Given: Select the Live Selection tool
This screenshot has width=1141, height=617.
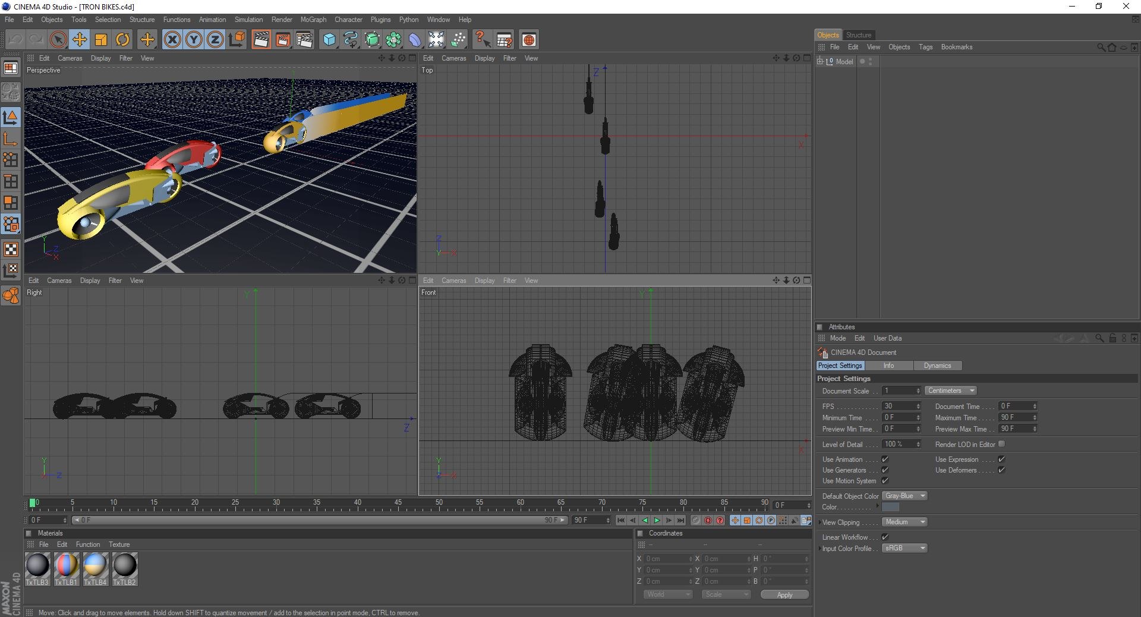Looking at the screenshot, I should click(x=58, y=40).
